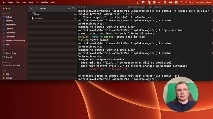Open AndroidStudioProjects folder in sidebar
Image resolution: width=213 pixels, height=119 pixels.
[x=15, y=41]
